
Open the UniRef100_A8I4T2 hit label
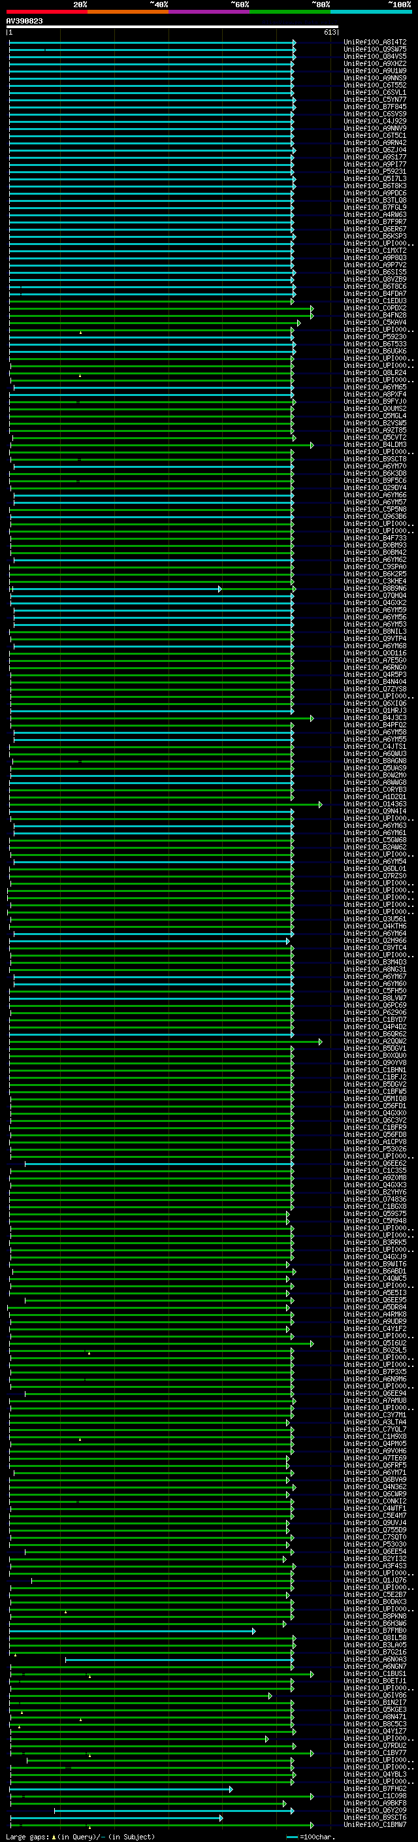point(374,42)
